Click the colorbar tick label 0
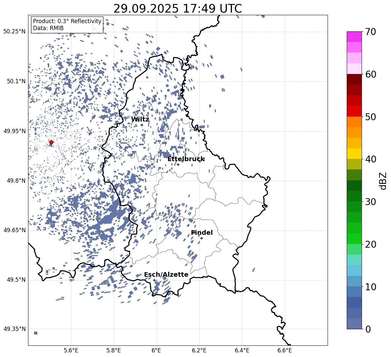The image size is (391, 357). [x=368, y=329]
